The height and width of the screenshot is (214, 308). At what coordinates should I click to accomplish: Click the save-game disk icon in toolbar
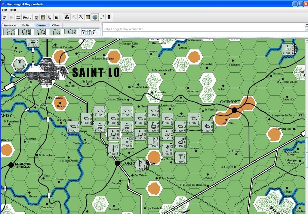[x=36, y=17]
